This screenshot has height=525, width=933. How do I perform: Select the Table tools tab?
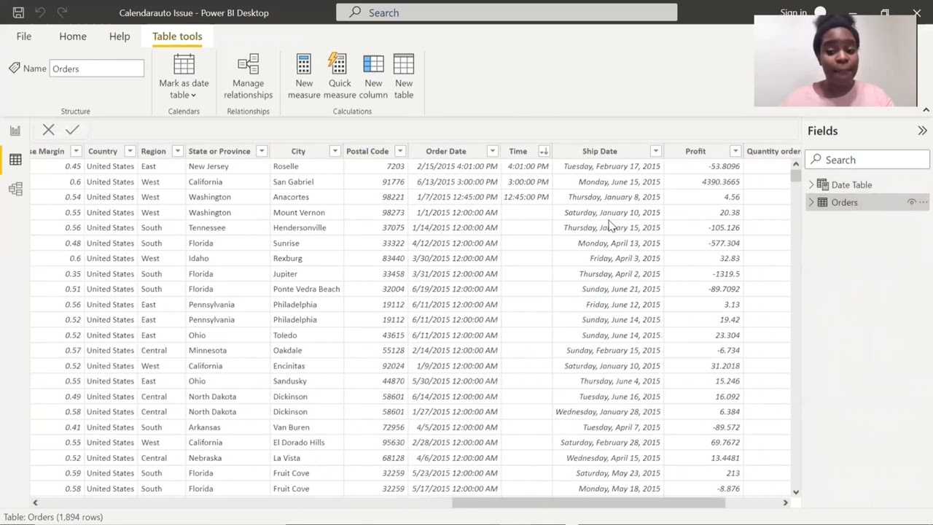[x=177, y=36]
